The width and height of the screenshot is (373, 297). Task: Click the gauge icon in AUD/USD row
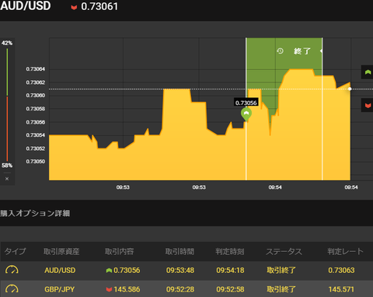point(12,270)
